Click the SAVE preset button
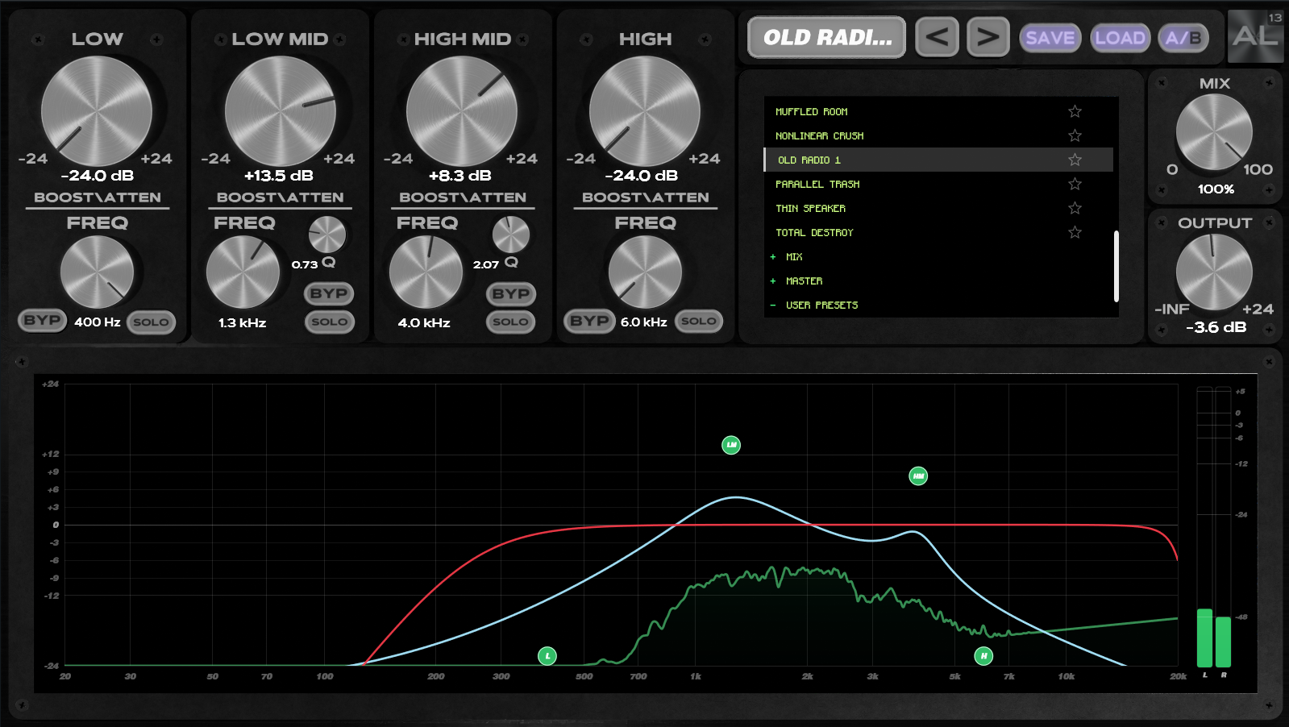The height and width of the screenshot is (727, 1289). (1050, 38)
